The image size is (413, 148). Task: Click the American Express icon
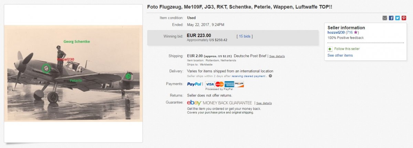pos(229,84)
